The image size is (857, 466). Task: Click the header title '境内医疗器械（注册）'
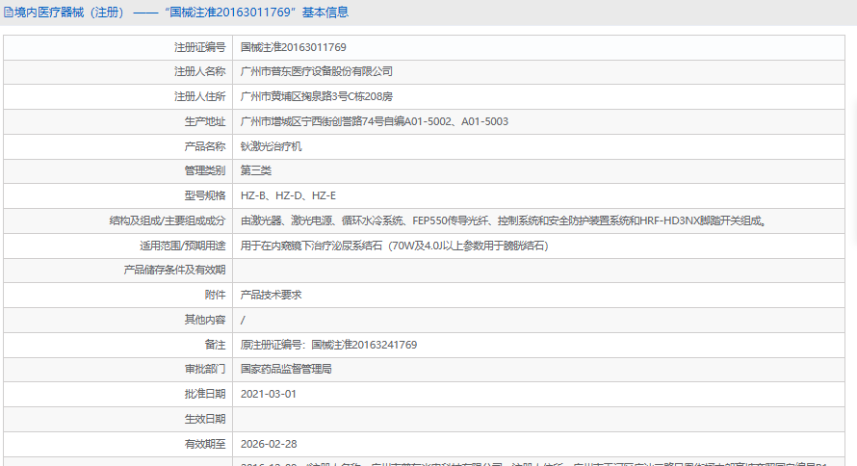[70, 12]
